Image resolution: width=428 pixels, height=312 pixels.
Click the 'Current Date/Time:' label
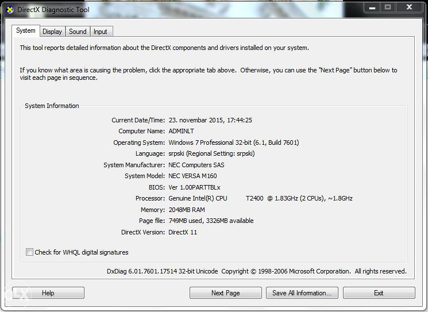(138, 120)
